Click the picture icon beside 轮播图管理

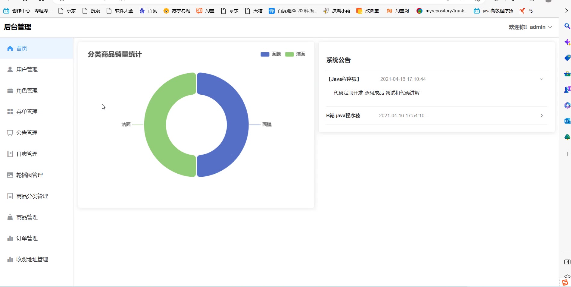tap(10, 175)
